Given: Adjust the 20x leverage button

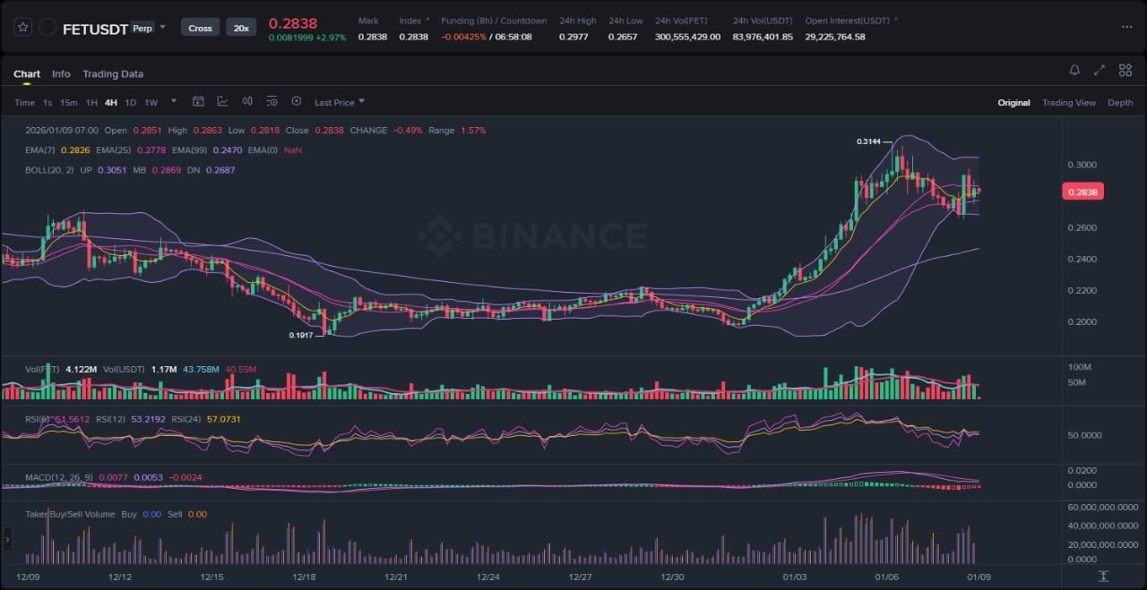Looking at the screenshot, I should pyautogui.click(x=241, y=28).
